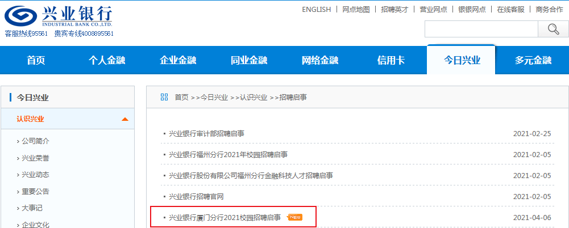
Task: Open 兴业银行厦门分行2021校园招聘启事
Action: click(225, 217)
